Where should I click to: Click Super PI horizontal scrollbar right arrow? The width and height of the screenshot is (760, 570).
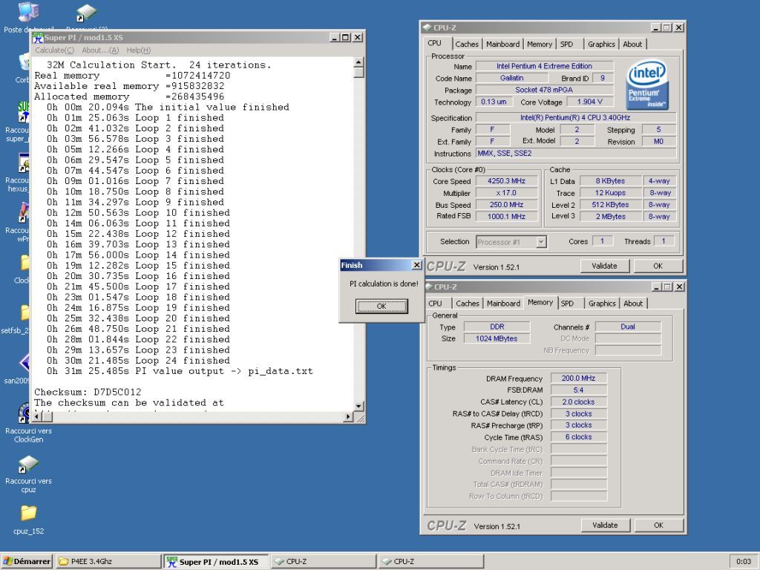[x=349, y=417]
